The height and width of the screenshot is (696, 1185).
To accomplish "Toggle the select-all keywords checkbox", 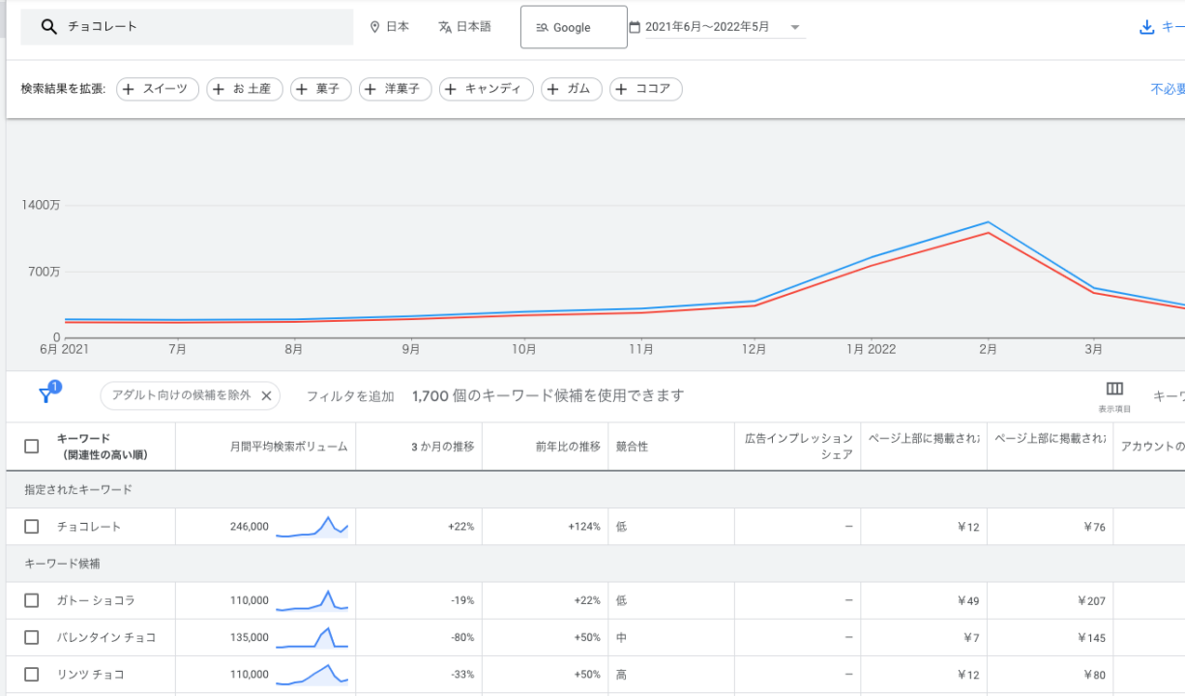I will point(32,447).
